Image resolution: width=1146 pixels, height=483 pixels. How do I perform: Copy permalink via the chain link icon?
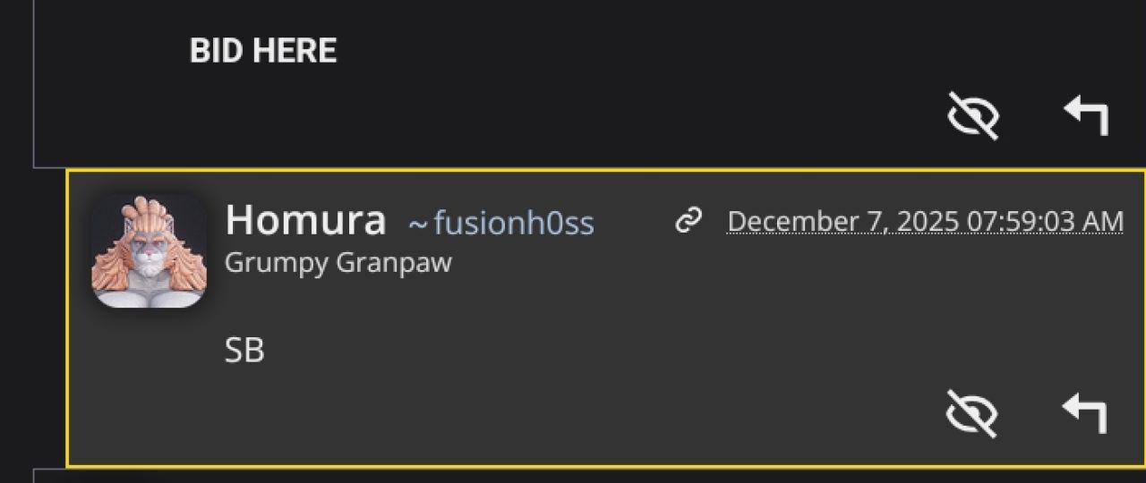pos(688,220)
